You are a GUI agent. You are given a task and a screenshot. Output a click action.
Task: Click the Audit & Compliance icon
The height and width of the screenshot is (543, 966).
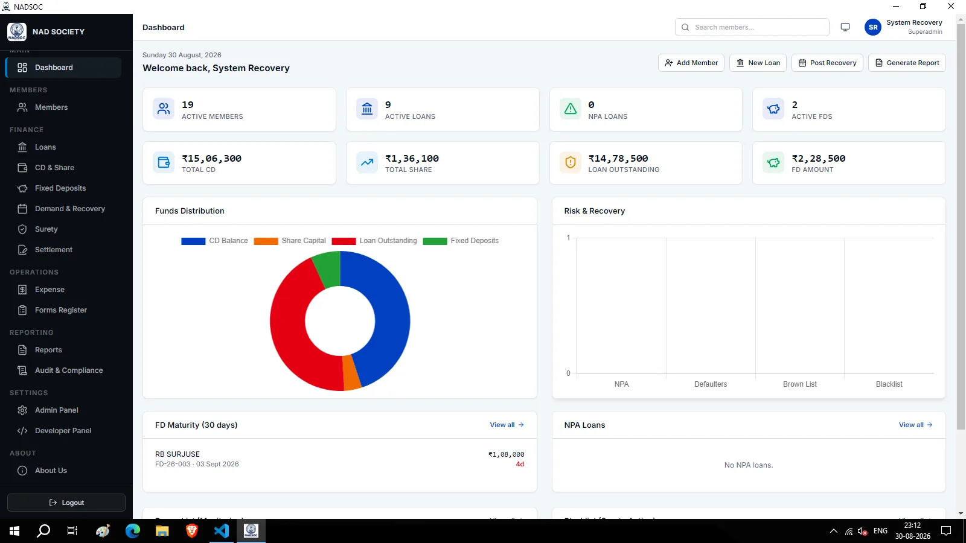[x=22, y=370]
